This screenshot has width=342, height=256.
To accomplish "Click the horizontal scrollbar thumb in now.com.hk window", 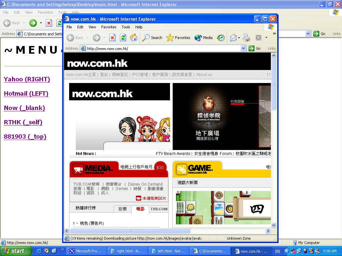I will coord(130,231).
